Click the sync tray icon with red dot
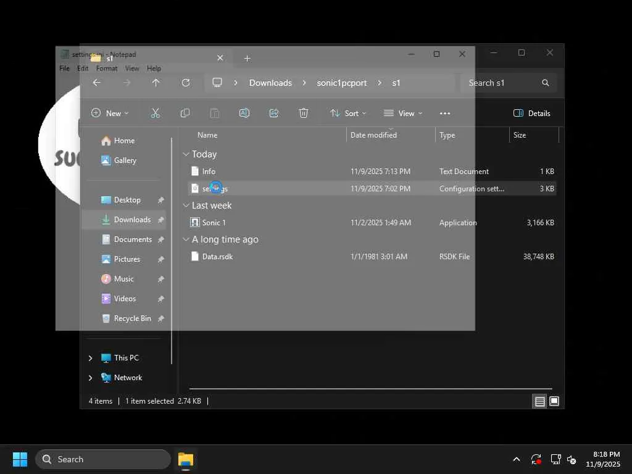 [536, 459]
